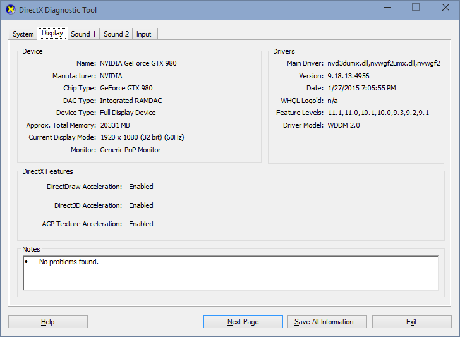Screen dimensions: 460x337
Task: Click Direct3D Acceleration Enabled status
Action: (141, 205)
